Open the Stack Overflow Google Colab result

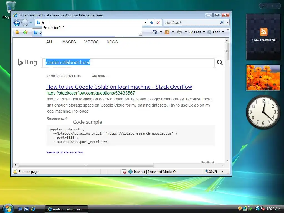(119, 87)
